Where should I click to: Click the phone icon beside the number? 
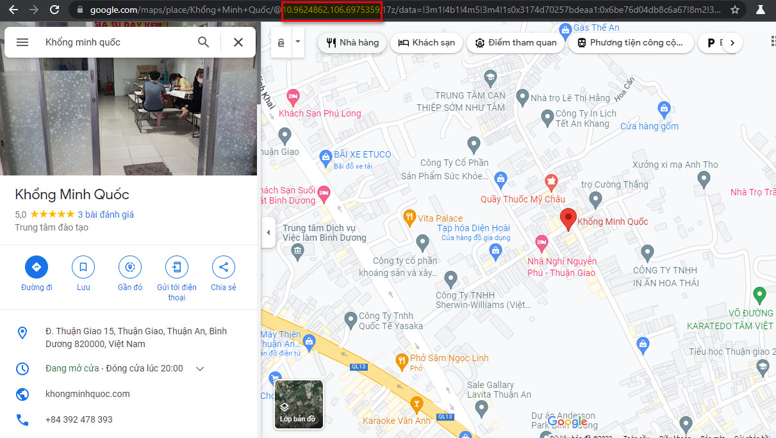click(22, 420)
